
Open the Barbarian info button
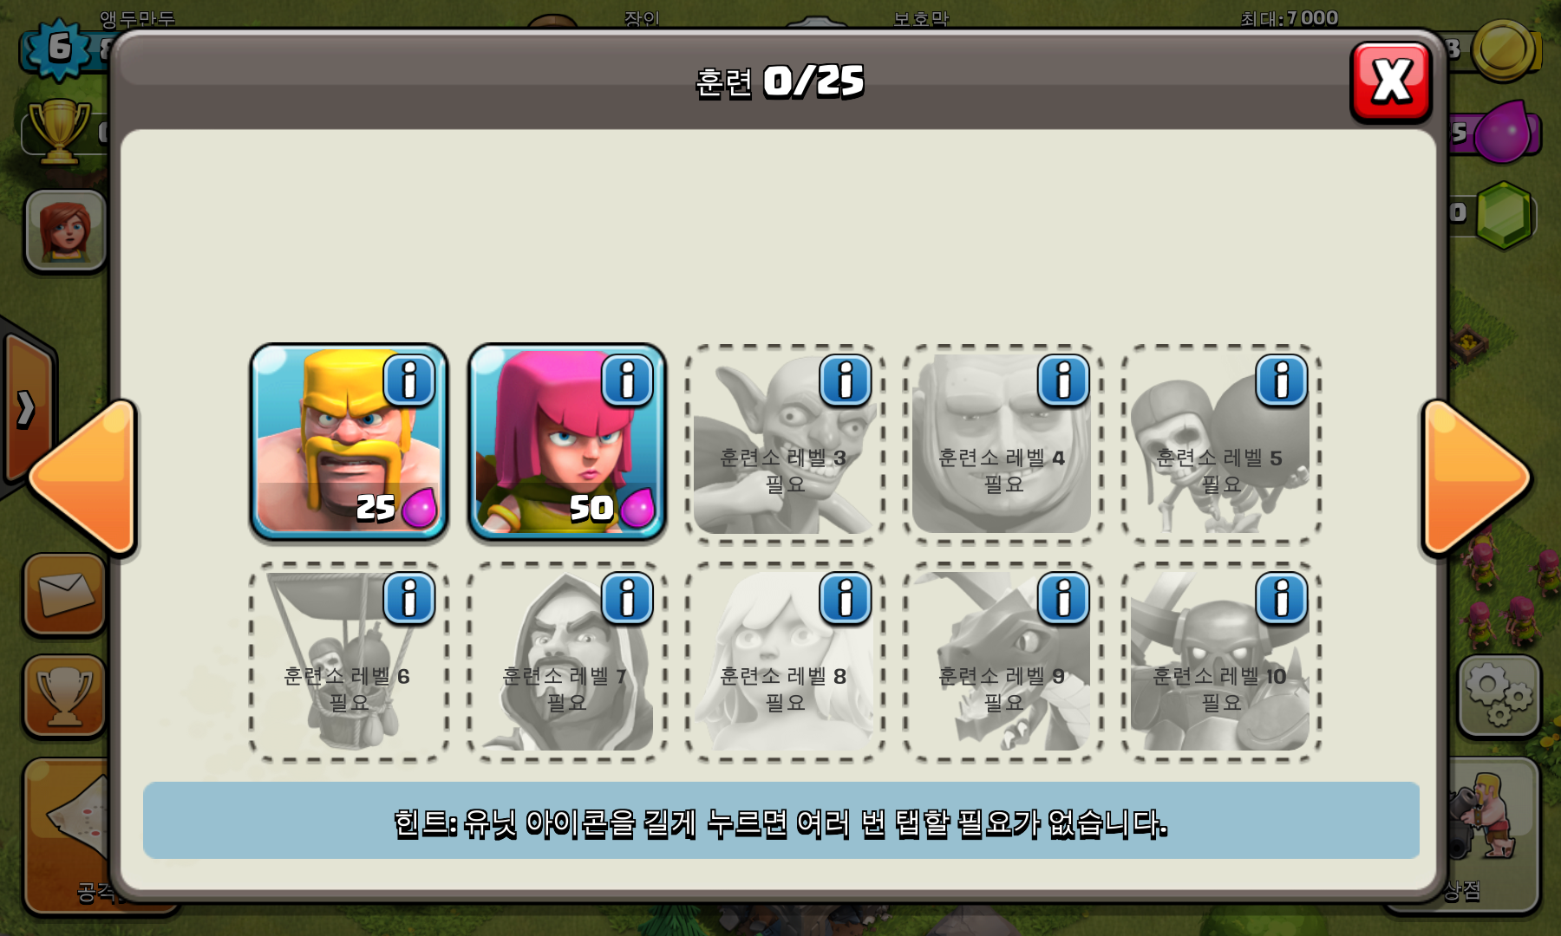(x=409, y=380)
